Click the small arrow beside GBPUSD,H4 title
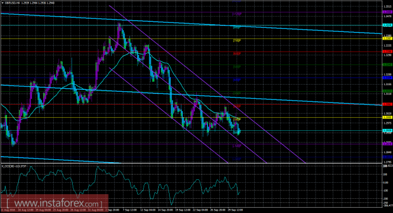Screen dimensions: 393x213 (x=2, y=3)
